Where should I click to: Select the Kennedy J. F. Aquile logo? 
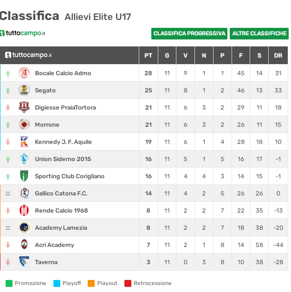[24, 142]
